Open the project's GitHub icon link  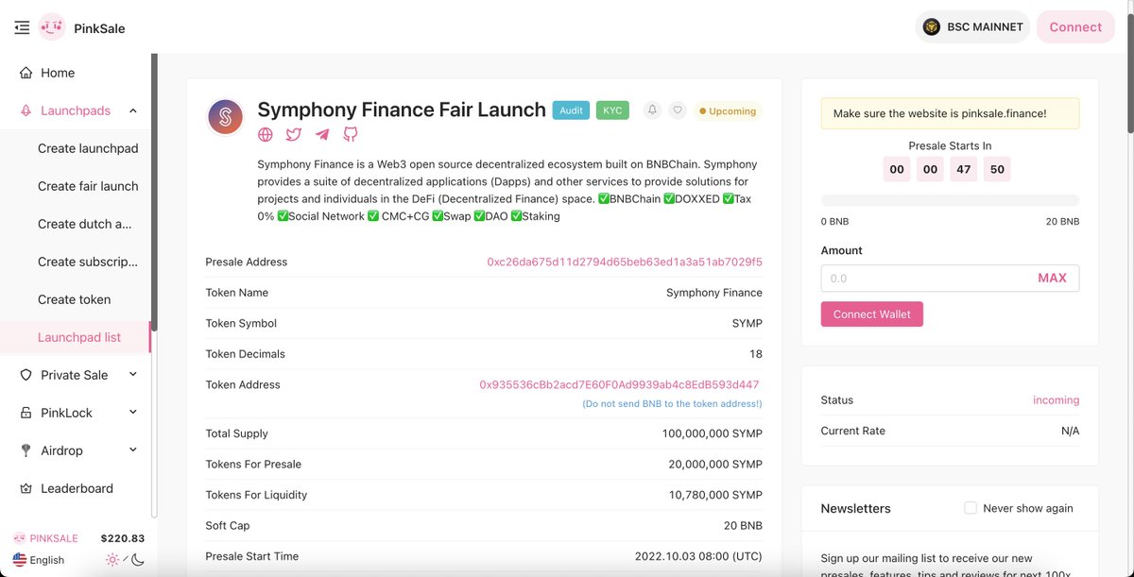tap(351, 135)
